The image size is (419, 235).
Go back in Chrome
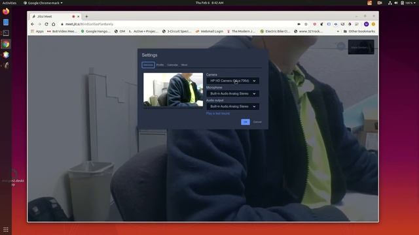tap(33, 24)
